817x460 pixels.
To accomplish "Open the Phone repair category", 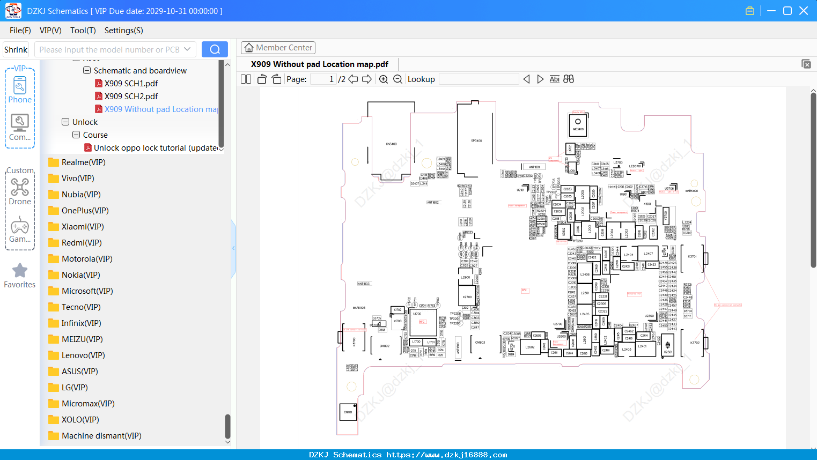I will pos(20,90).
